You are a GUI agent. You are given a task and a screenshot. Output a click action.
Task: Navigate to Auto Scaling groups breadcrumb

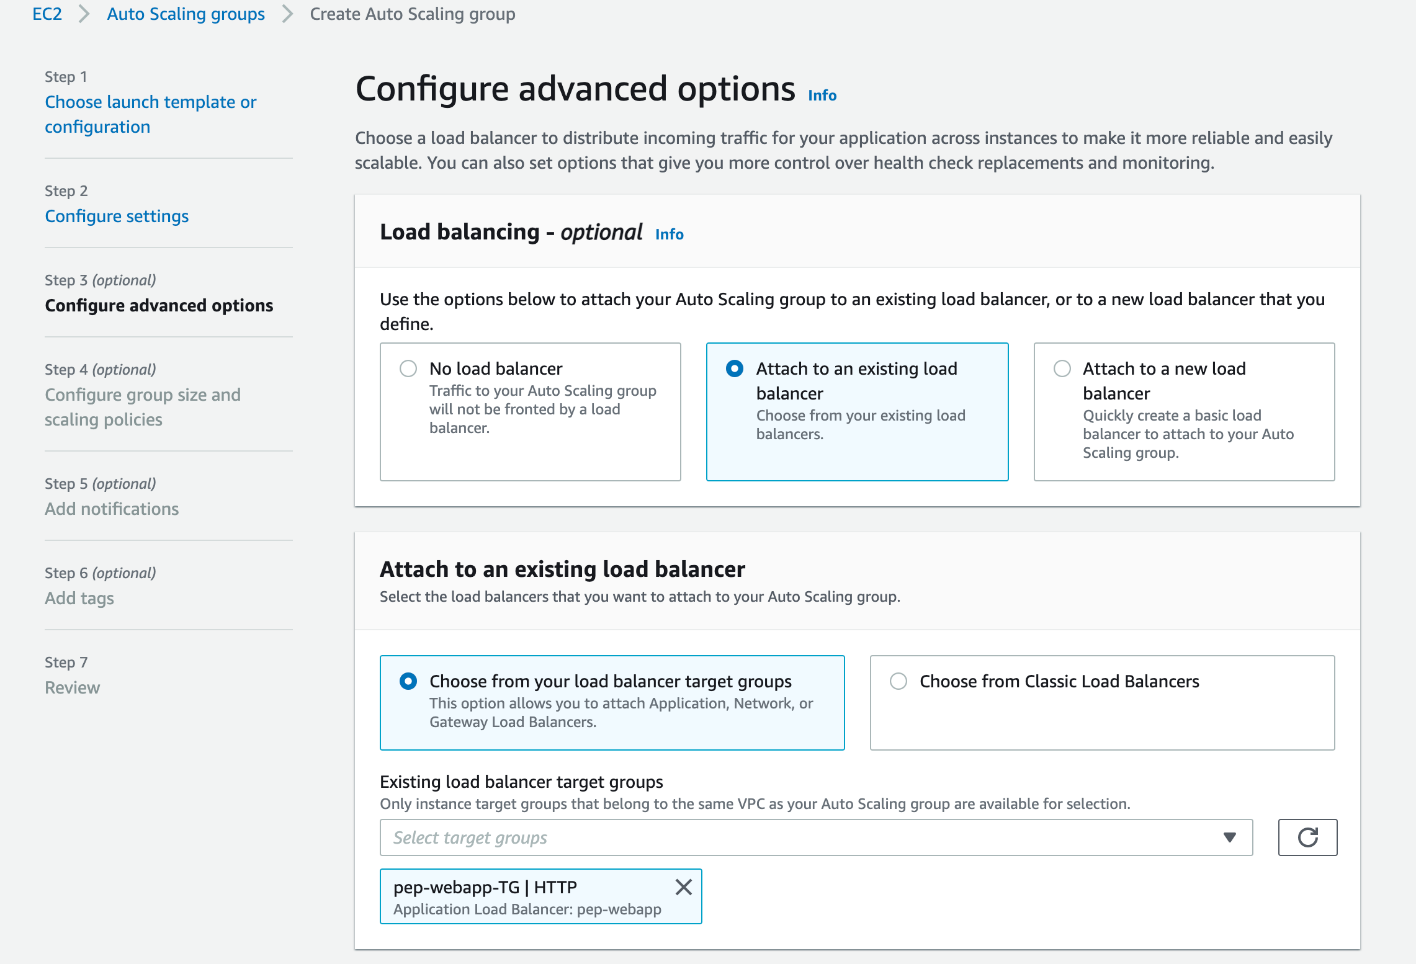click(186, 14)
